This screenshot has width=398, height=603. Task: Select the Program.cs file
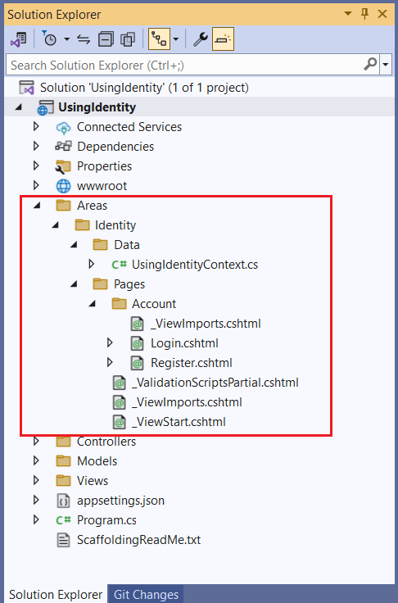(106, 520)
